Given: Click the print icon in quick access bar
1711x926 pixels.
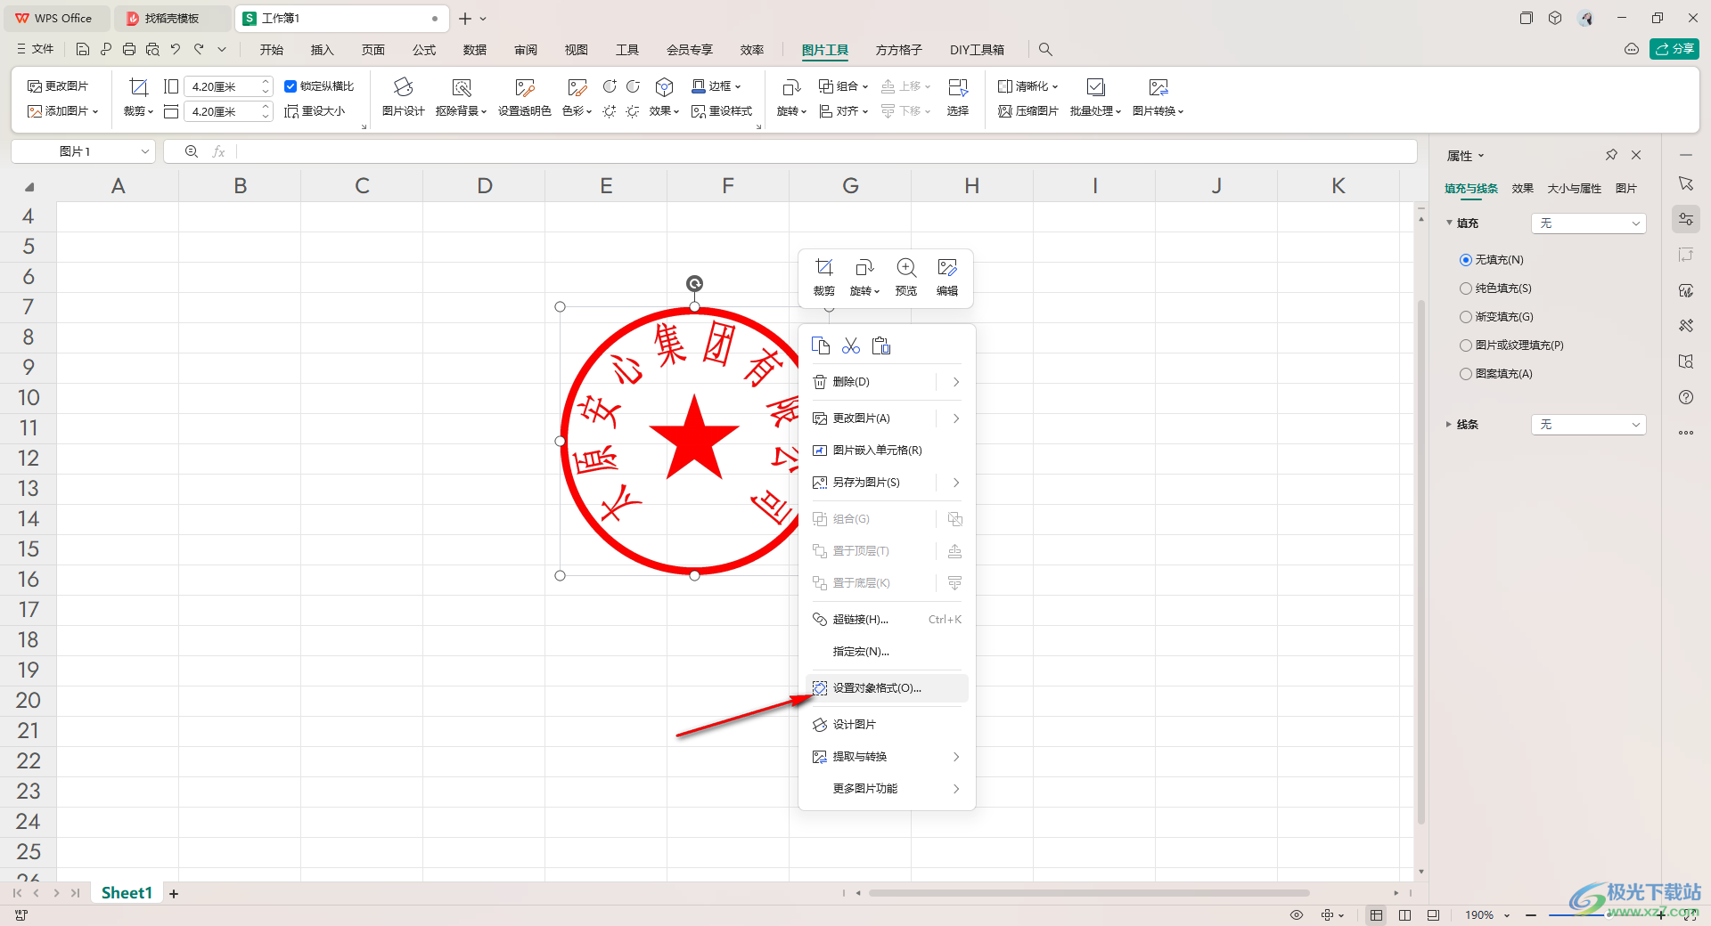Looking at the screenshot, I should tap(129, 50).
